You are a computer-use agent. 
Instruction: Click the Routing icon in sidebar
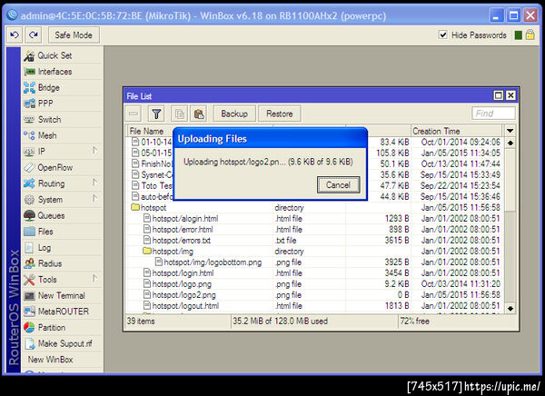point(30,183)
